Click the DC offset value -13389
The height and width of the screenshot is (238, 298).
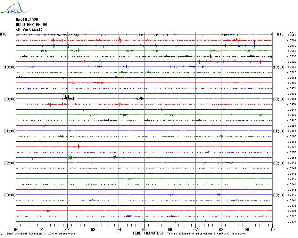(x=291, y=137)
